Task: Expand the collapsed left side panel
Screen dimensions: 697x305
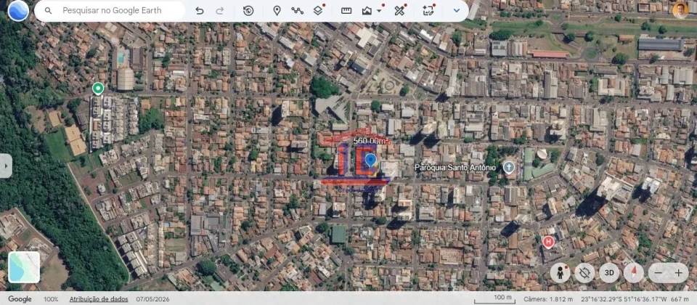Action: click(6, 166)
